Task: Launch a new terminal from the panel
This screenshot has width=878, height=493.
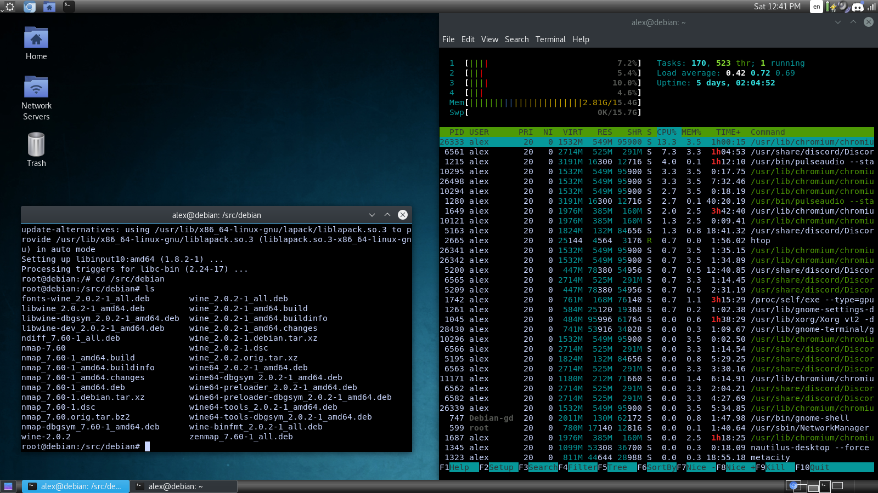Action: click(69, 7)
